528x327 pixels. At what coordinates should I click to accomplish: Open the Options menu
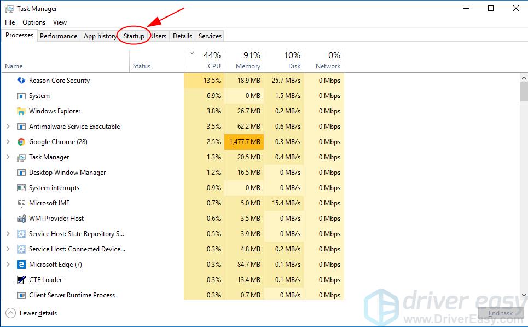tap(34, 22)
